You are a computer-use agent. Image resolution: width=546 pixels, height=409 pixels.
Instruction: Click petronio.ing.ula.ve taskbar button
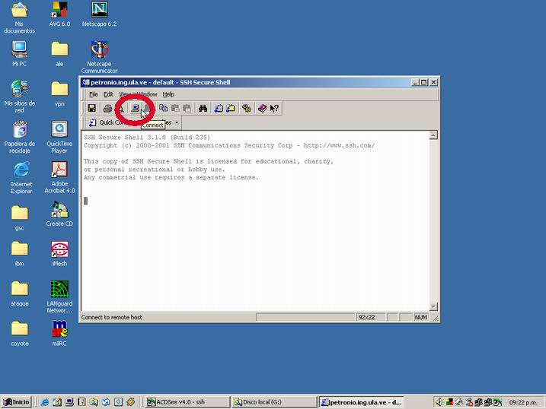click(361, 402)
